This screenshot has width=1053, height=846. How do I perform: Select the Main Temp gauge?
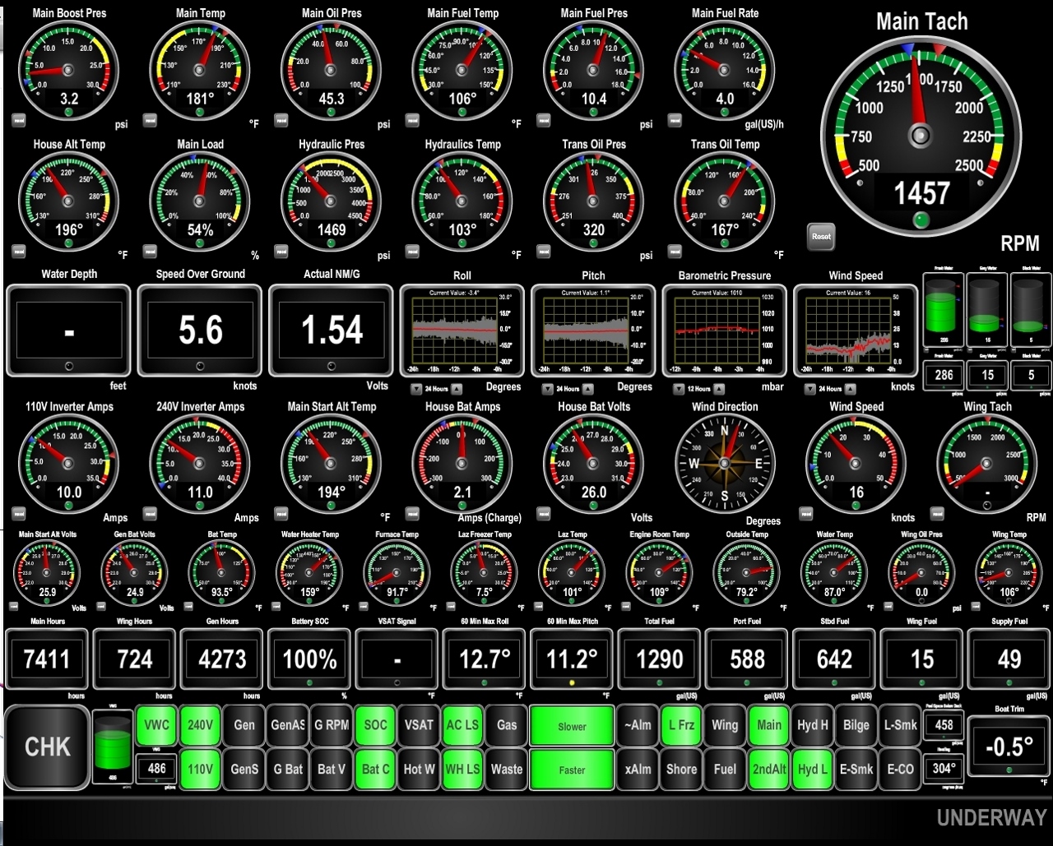point(200,71)
